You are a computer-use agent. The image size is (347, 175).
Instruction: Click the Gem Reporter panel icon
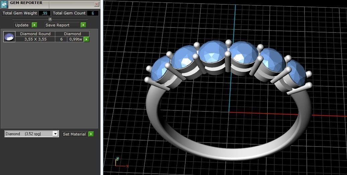4,4
